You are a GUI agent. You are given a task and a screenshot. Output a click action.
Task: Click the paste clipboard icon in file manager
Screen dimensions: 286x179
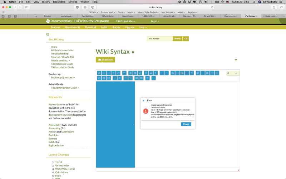tap(182, 73)
